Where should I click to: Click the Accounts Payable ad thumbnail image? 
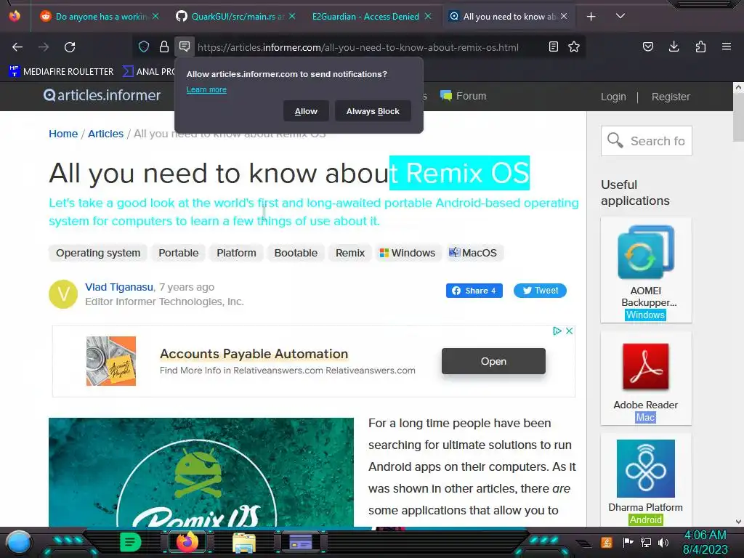click(111, 361)
